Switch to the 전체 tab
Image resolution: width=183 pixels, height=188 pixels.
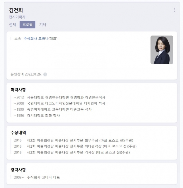(x=13, y=24)
